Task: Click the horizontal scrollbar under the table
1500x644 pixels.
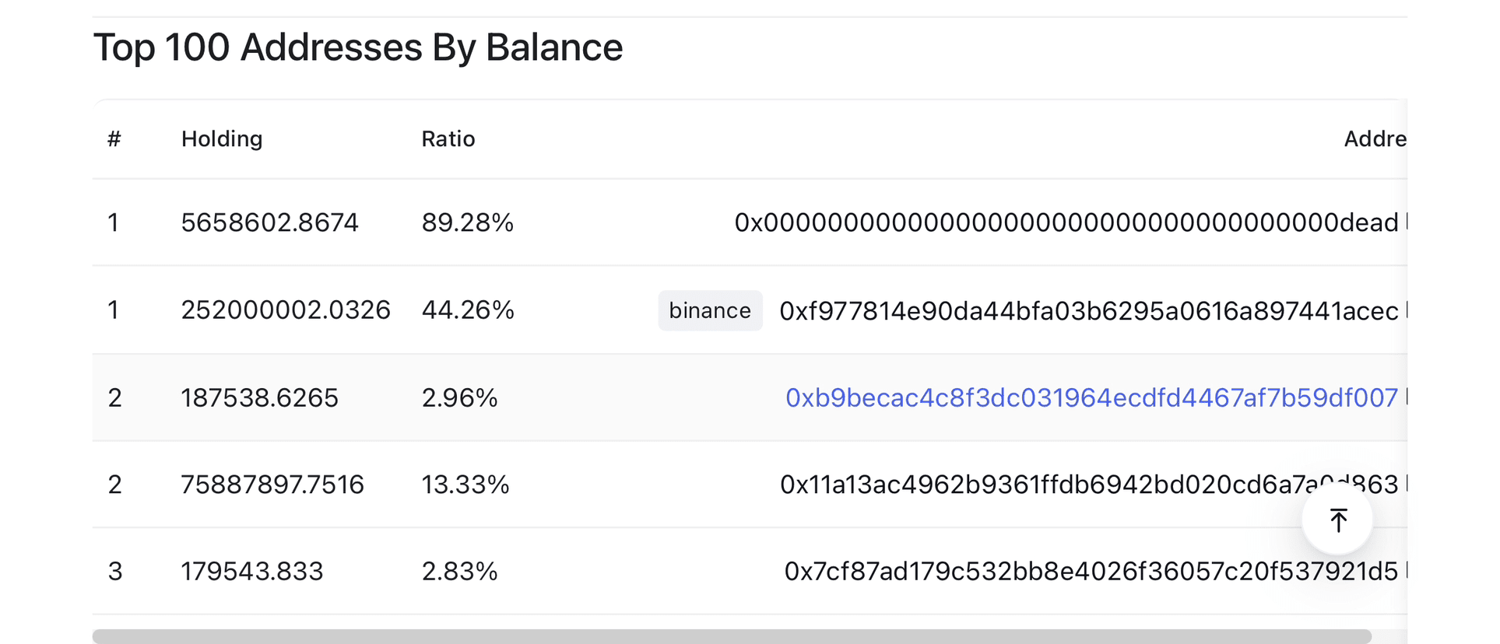Action: 732,636
